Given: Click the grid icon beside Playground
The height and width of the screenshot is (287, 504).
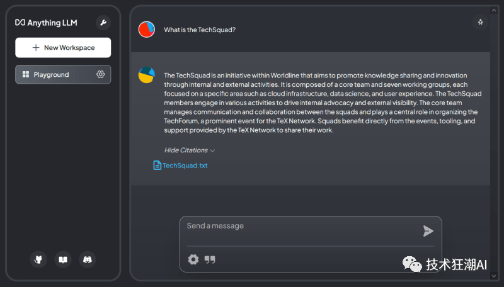Looking at the screenshot, I should coord(26,74).
